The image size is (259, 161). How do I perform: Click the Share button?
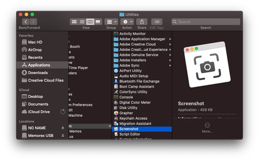pyautogui.click(x=142, y=22)
